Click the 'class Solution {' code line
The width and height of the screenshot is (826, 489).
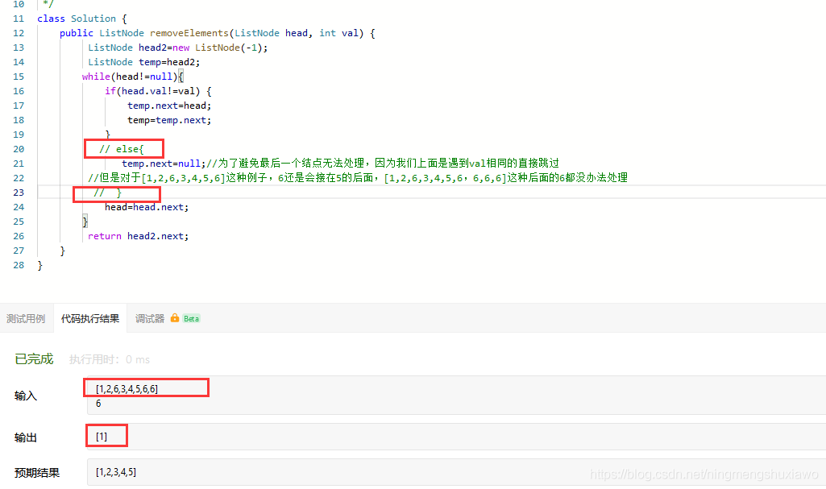(x=82, y=19)
